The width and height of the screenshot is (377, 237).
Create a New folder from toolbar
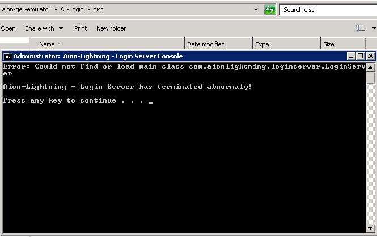pos(111,28)
